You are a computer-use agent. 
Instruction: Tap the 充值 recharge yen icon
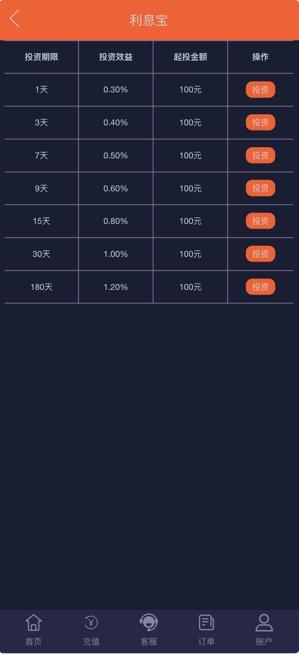[91, 623]
